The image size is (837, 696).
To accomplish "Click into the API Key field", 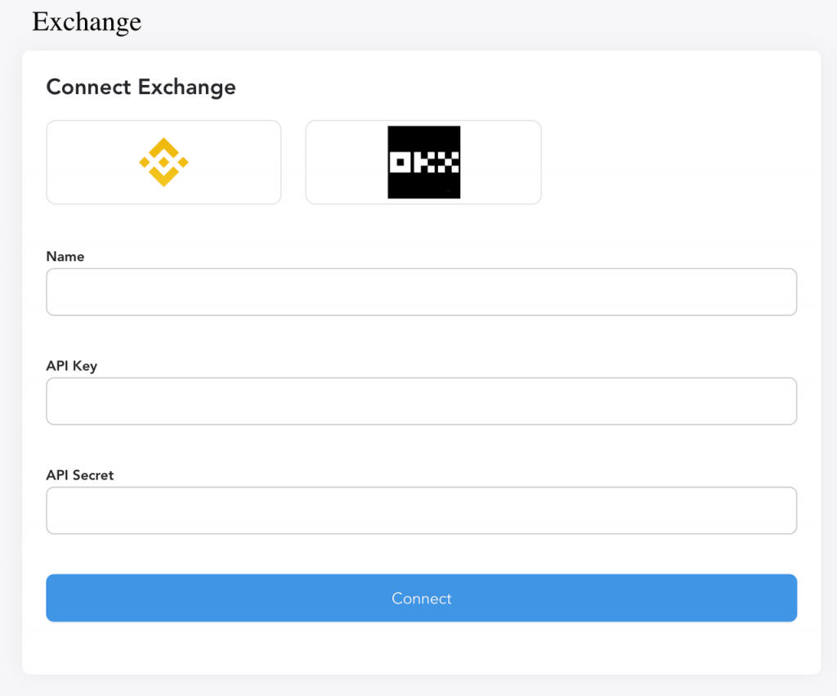I will pos(421,401).
